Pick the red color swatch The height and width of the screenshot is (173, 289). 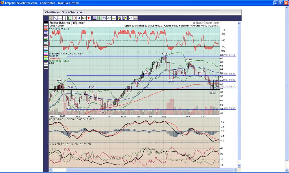coord(46,27)
